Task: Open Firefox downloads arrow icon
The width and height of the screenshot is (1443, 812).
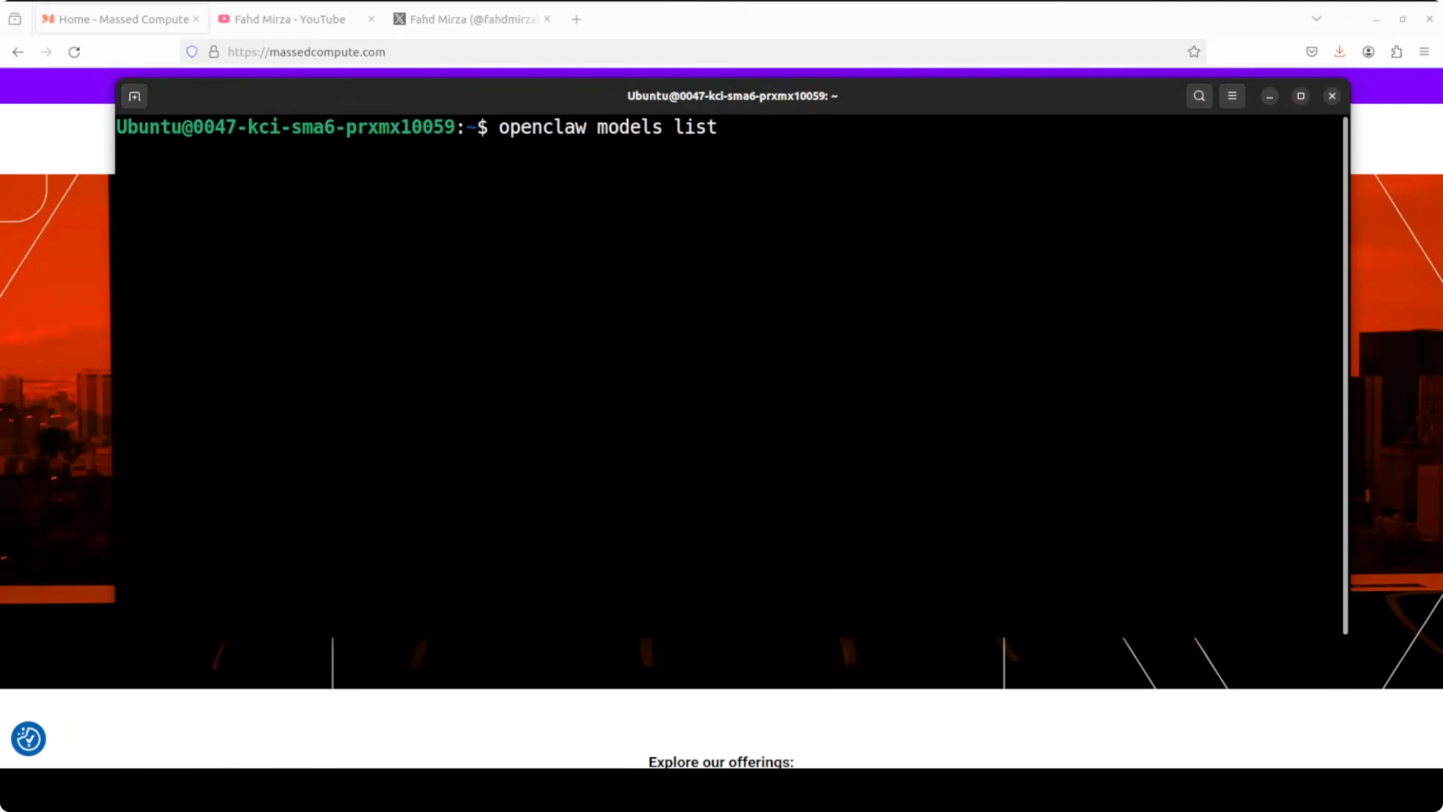Action: tap(1339, 52)
